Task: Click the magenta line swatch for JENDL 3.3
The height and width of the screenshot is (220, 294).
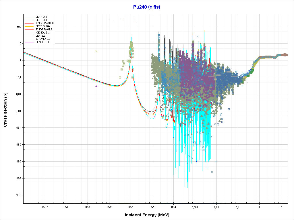Action: (x=29, y=42)
